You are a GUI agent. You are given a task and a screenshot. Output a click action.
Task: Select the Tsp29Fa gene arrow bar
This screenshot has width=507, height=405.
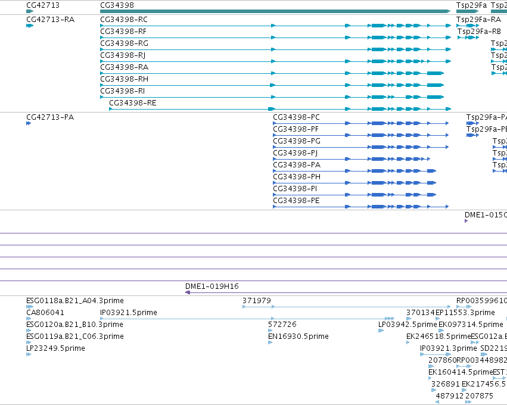click(x=467, y=11)
